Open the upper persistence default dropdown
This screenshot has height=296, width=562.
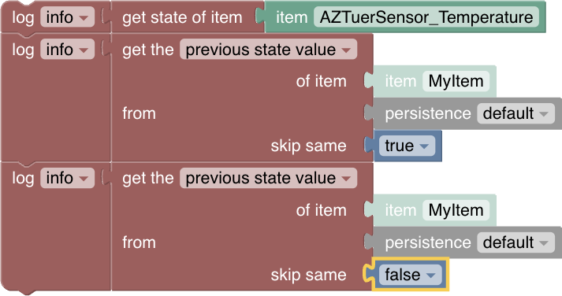(515, 113)
